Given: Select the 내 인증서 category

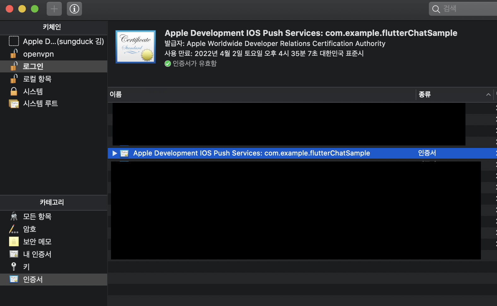Looking at the screenshot, I should click(54, 254).
